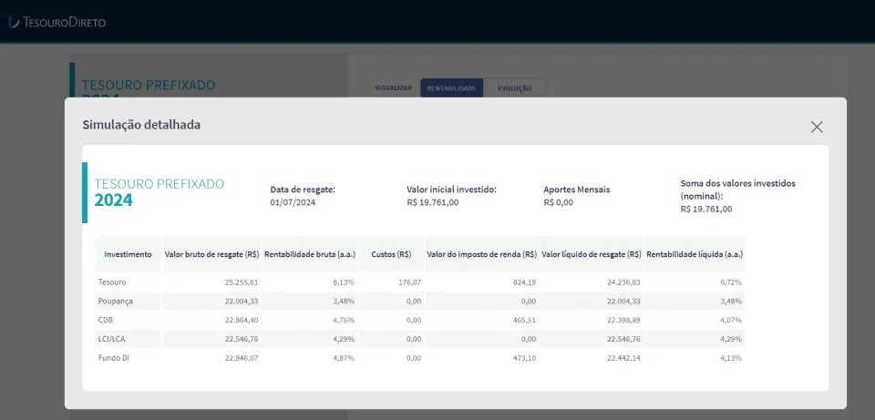Click the Rentabilidade bruta column header
875x420 pixels.
pos(310,254)
